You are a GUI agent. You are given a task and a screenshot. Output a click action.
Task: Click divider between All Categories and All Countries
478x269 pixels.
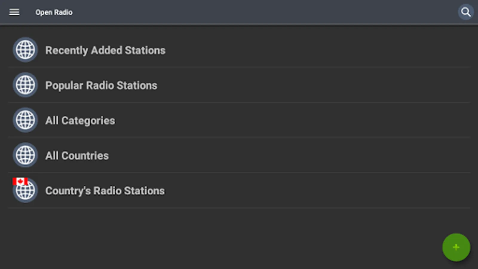[239, 137]
